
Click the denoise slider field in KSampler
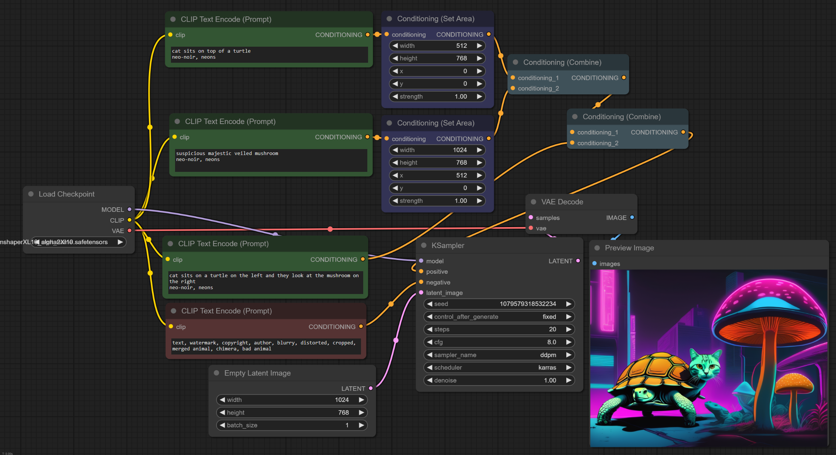coord(499,380)
